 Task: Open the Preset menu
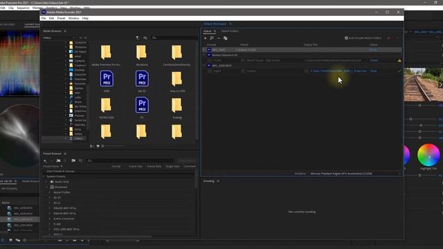(x=61, y=18)
